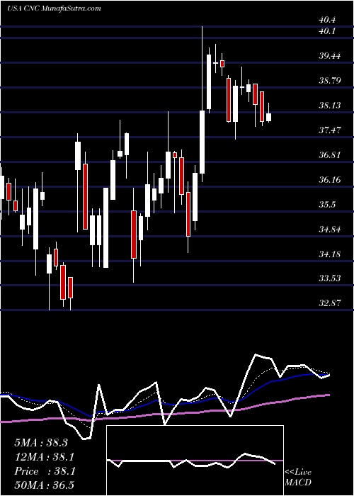Viewport: 354px width, 496px height.
Task: Click the last white candlestick near 38.1
Action: point(268,118)
